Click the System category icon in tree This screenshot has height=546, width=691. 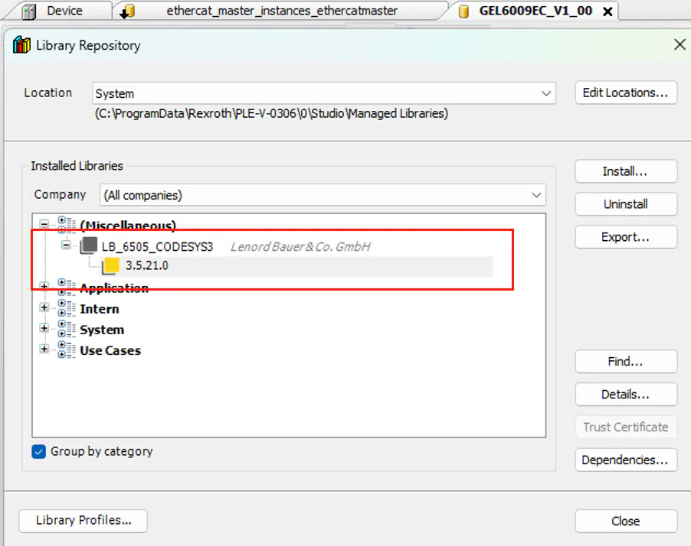[67, 329]
